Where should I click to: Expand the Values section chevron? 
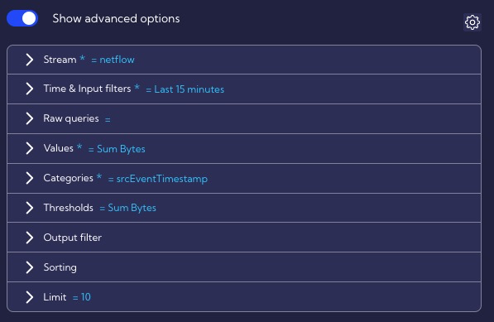click(29, 148)
